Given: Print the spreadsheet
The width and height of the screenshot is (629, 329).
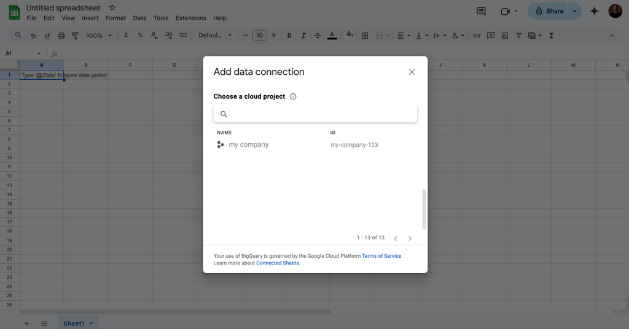Looking at the screenshot, I should 61,36.
